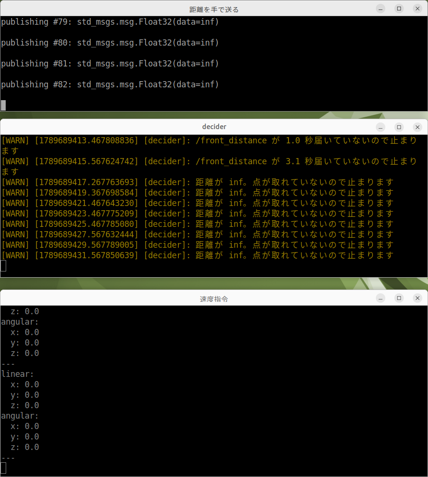Click the warning timestamped 1789689421.467643230
This screenshot has width=428, height=477.
(x=198, y=203)
